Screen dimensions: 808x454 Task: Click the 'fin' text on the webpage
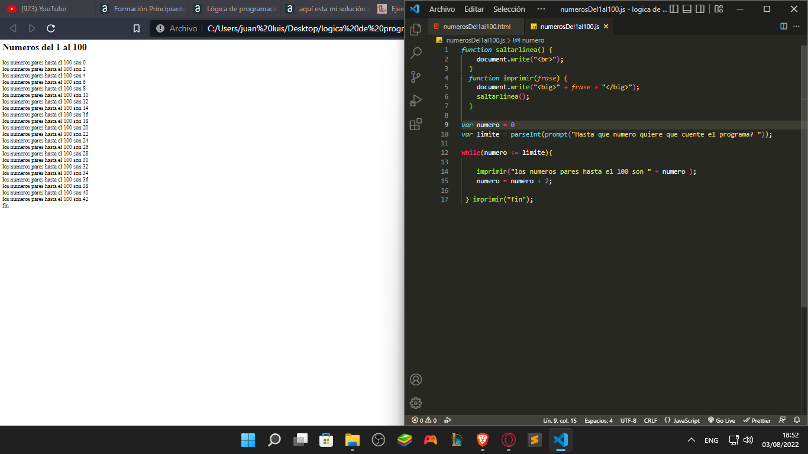click(5, 206)
